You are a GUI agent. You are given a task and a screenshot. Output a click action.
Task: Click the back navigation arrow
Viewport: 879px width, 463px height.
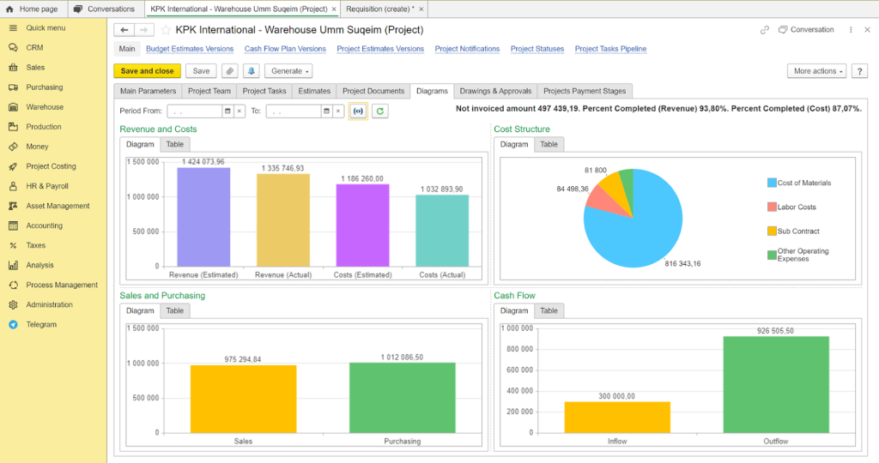pos(124,30)
